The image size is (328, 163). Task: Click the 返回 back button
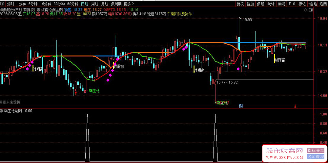pyautogui.click(x=323, y=4)
